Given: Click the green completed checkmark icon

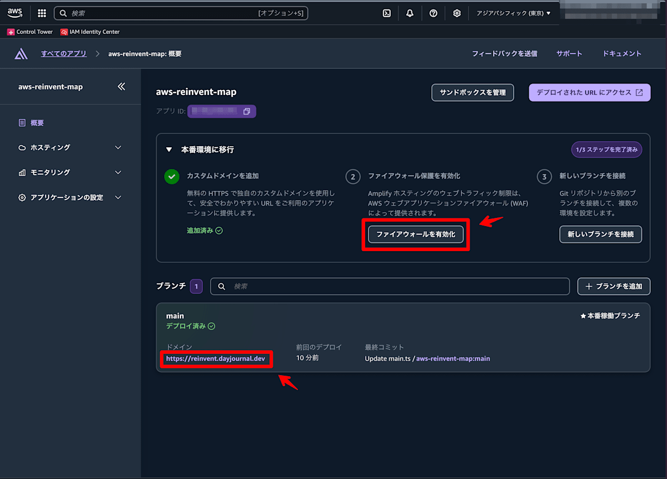Looking at the screenshot, I should click(172, 177).
